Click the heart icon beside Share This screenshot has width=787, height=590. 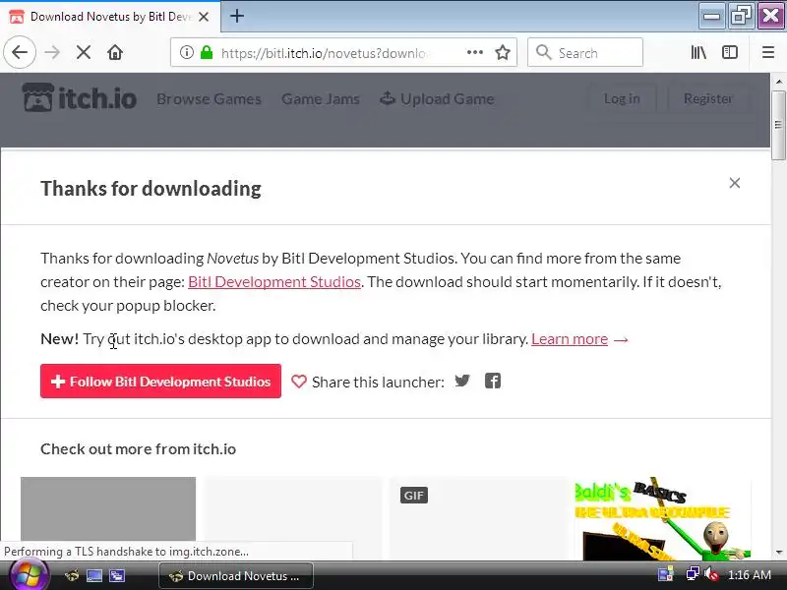[299, 382]
